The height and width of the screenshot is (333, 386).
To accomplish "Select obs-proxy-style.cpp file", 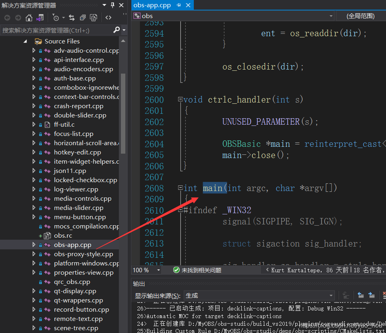I will (x=83, y=254).
